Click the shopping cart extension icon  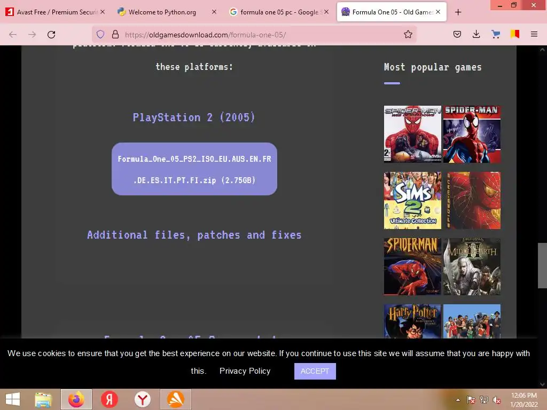(495, 34)
